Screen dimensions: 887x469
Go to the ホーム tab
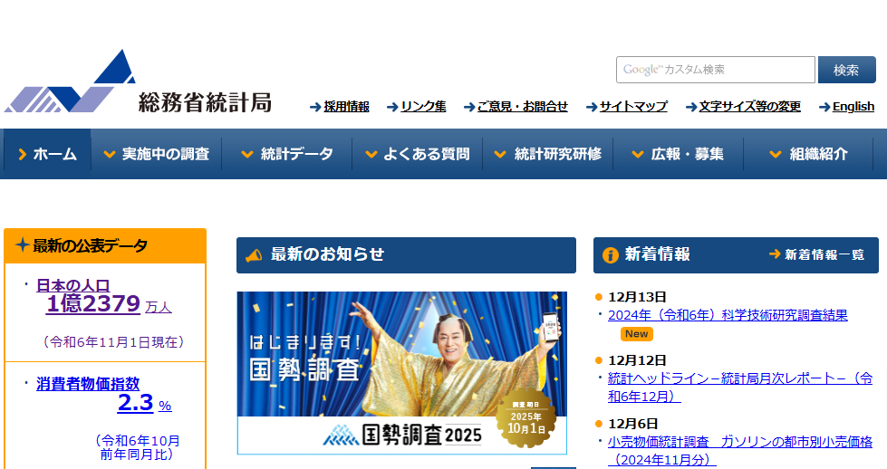pos(47,154)
